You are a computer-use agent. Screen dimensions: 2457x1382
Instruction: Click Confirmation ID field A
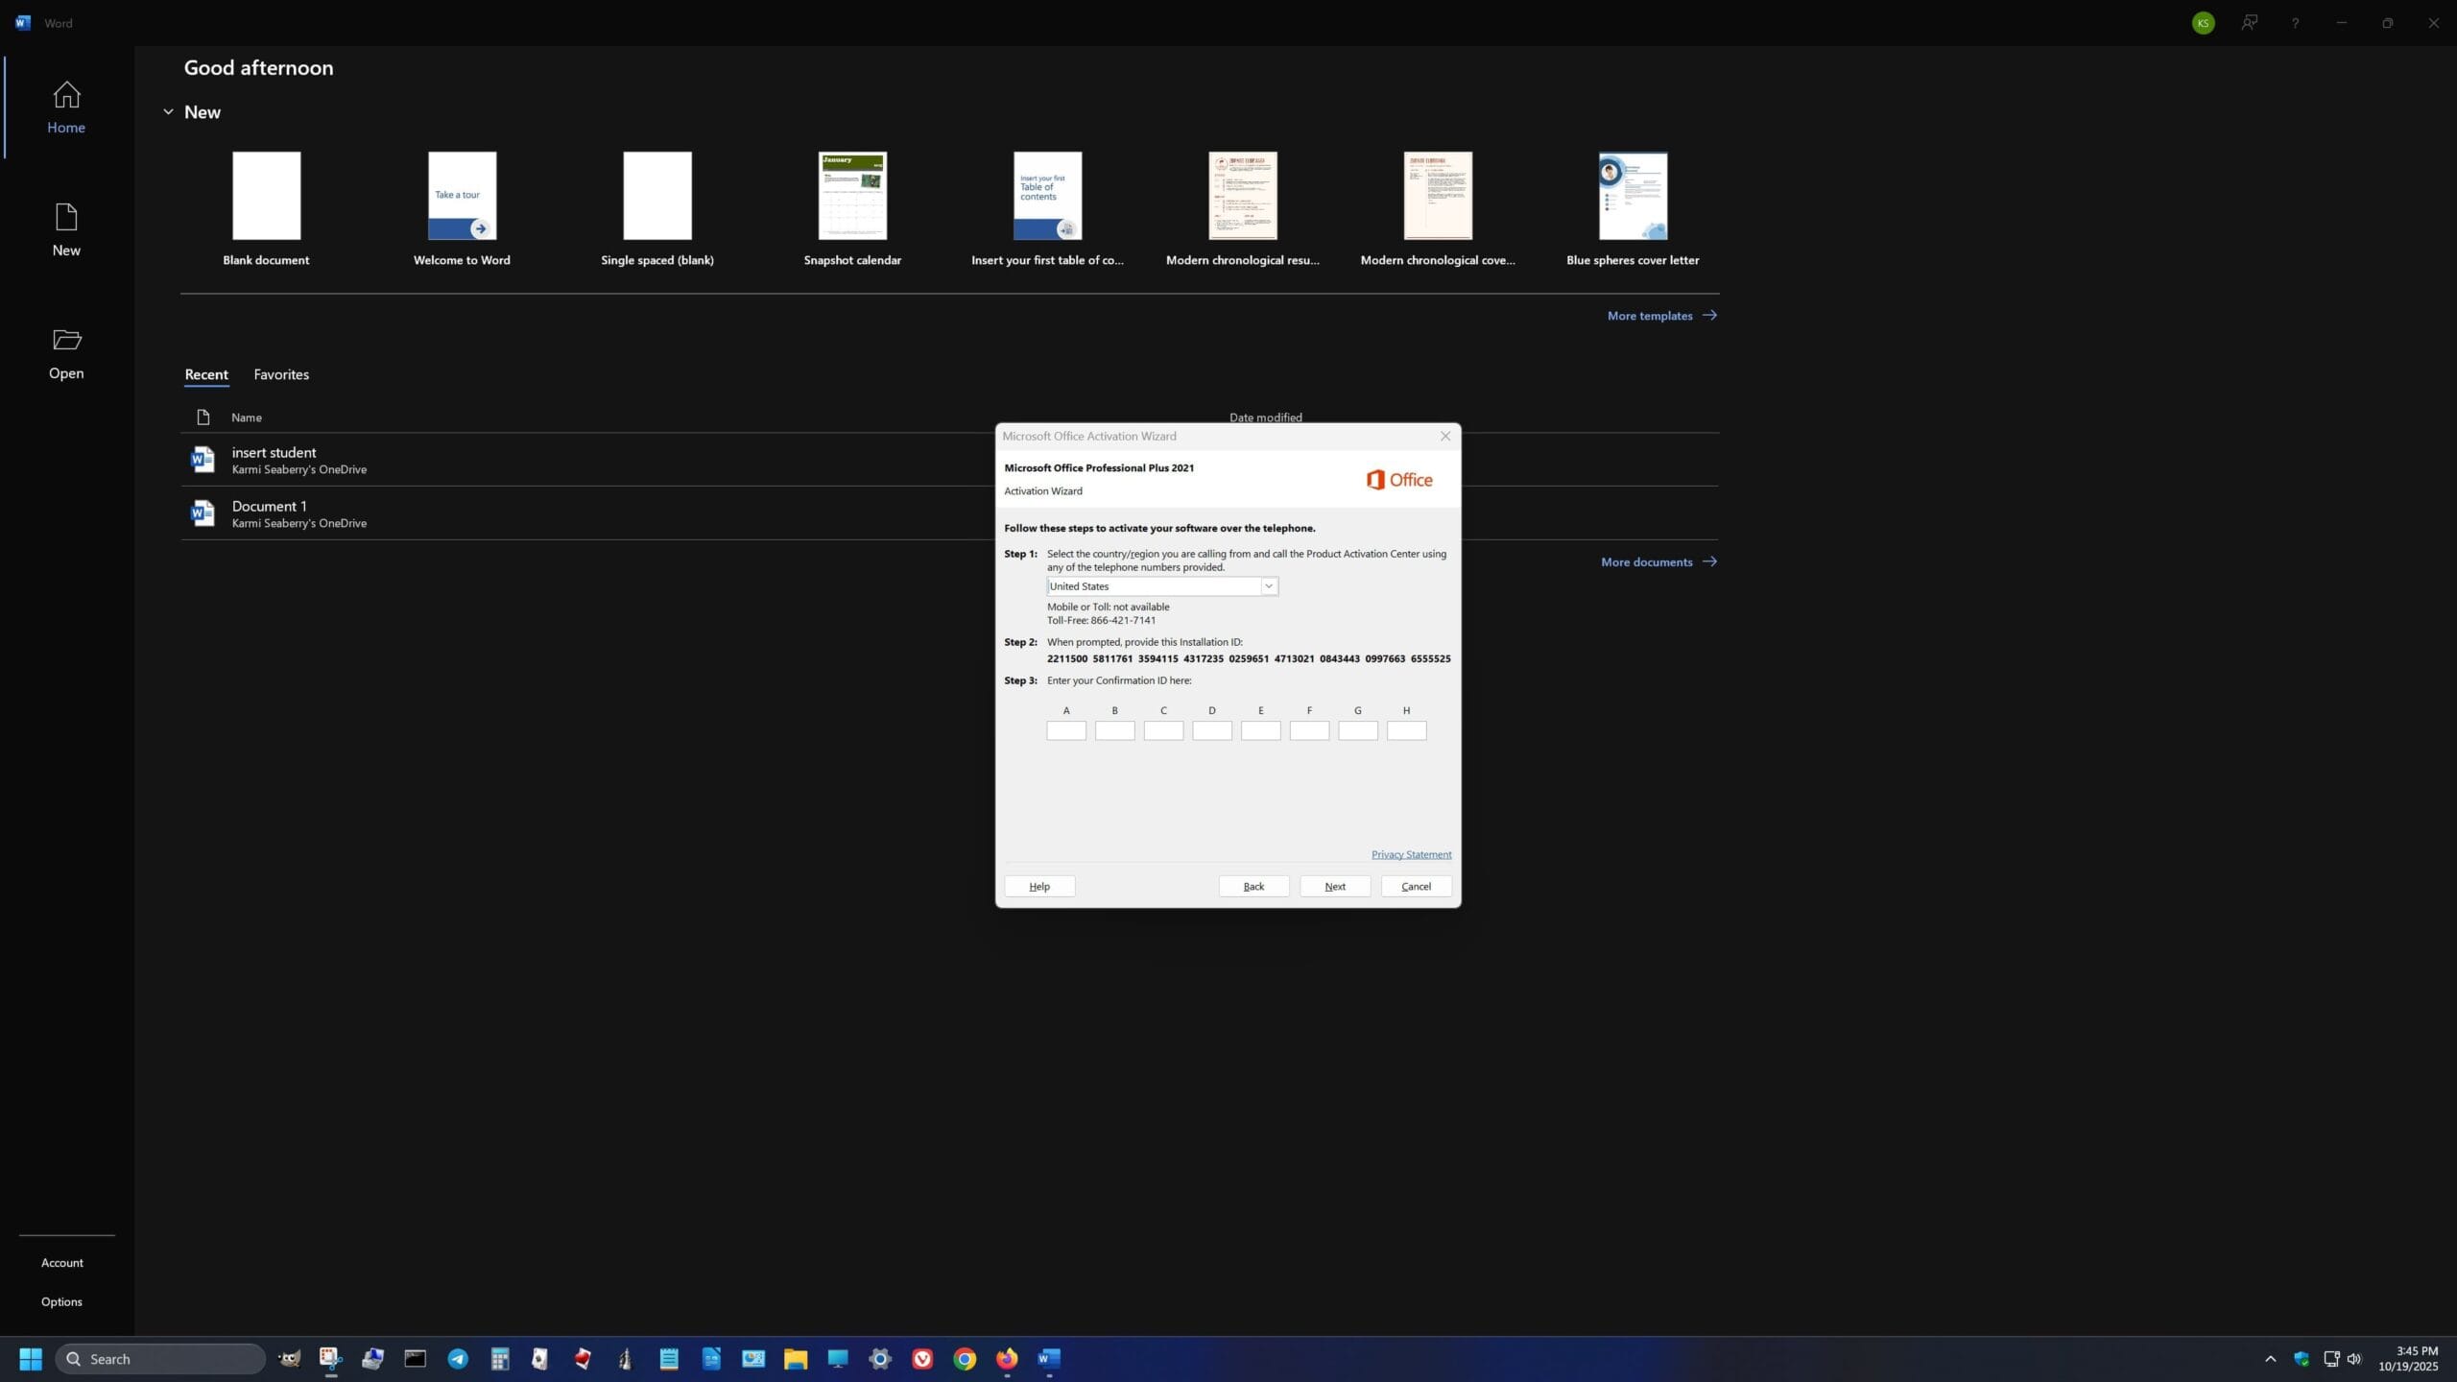pyautogui.click(x=1065, y=730)
